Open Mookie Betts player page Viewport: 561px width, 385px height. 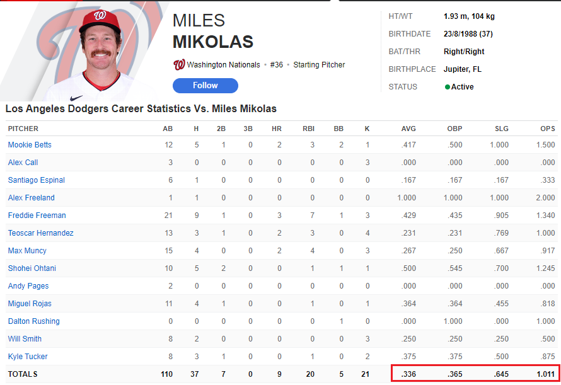coord(30,145)
